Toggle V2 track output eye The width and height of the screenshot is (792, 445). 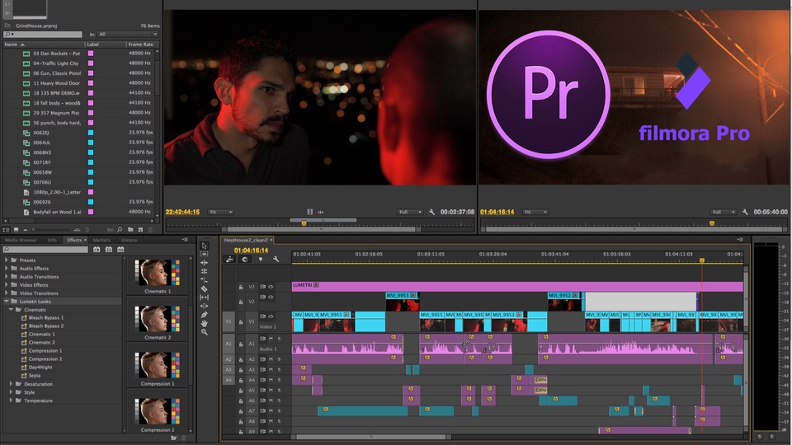point(271,297)
